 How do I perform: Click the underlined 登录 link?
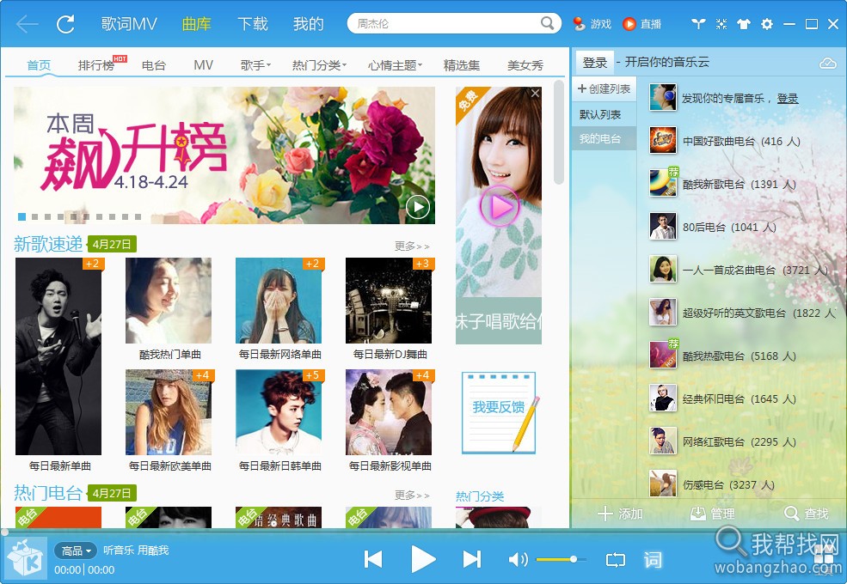click(788, 98)
